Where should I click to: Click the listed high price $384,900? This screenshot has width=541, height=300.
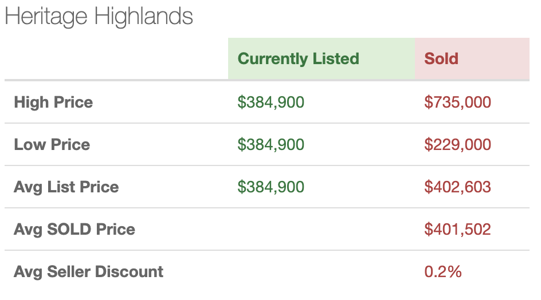pyautogui.click(x=271, y=102)
